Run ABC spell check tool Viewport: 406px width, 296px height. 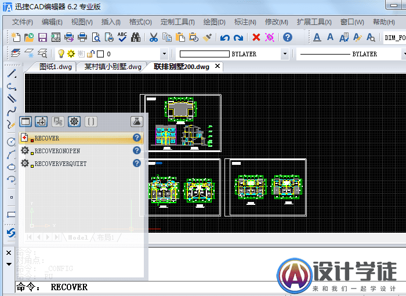point(122,37)
